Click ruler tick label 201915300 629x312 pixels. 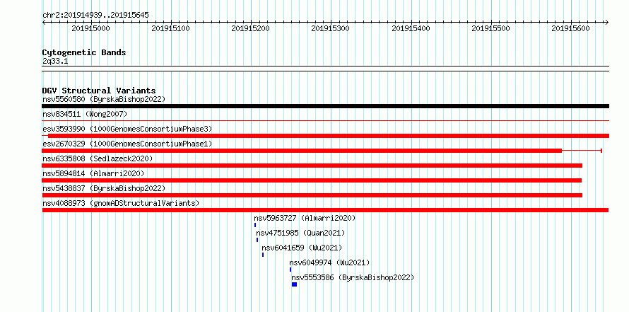coord(331,28)
